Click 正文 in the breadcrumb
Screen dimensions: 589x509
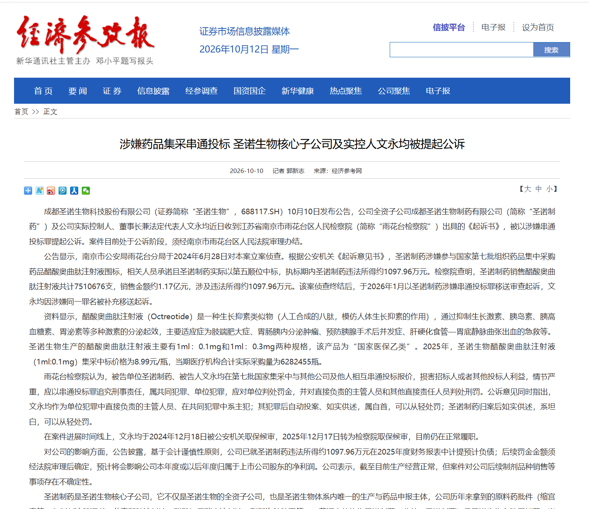[x=50, y=112]
